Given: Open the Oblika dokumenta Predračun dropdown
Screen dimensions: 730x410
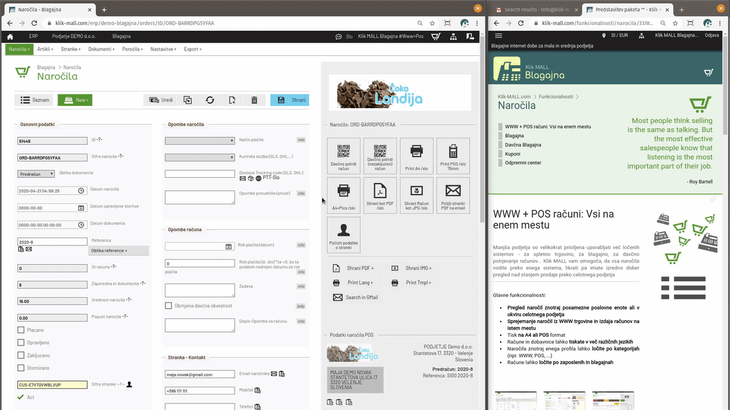Looking at the screenshot, I should (36, 174).
